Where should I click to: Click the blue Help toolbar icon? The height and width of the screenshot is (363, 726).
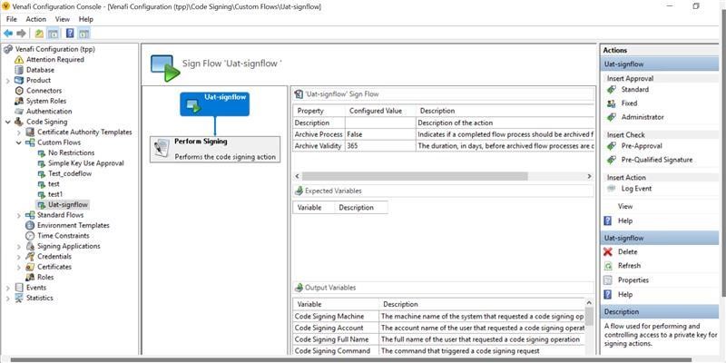click(70, 34)
